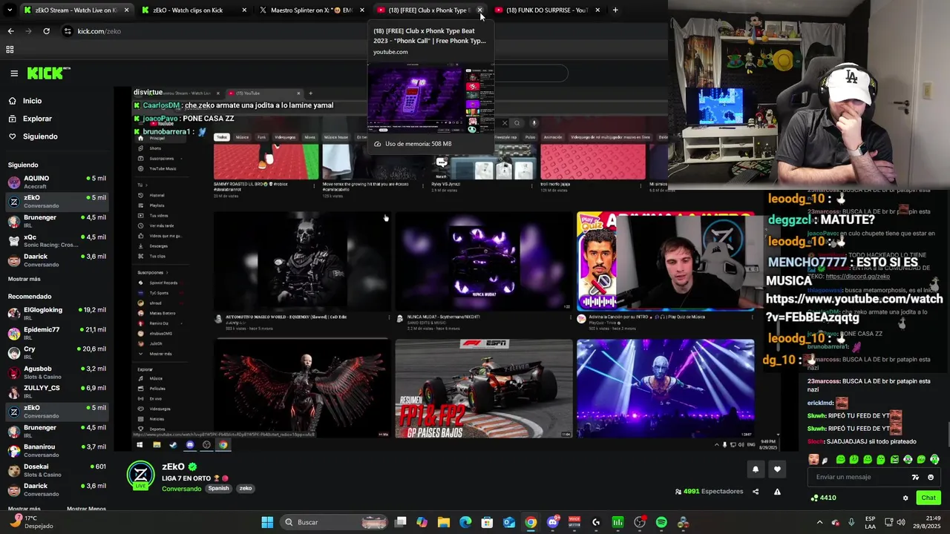
Task: Open a new browser tab
Action: [615, 10]
